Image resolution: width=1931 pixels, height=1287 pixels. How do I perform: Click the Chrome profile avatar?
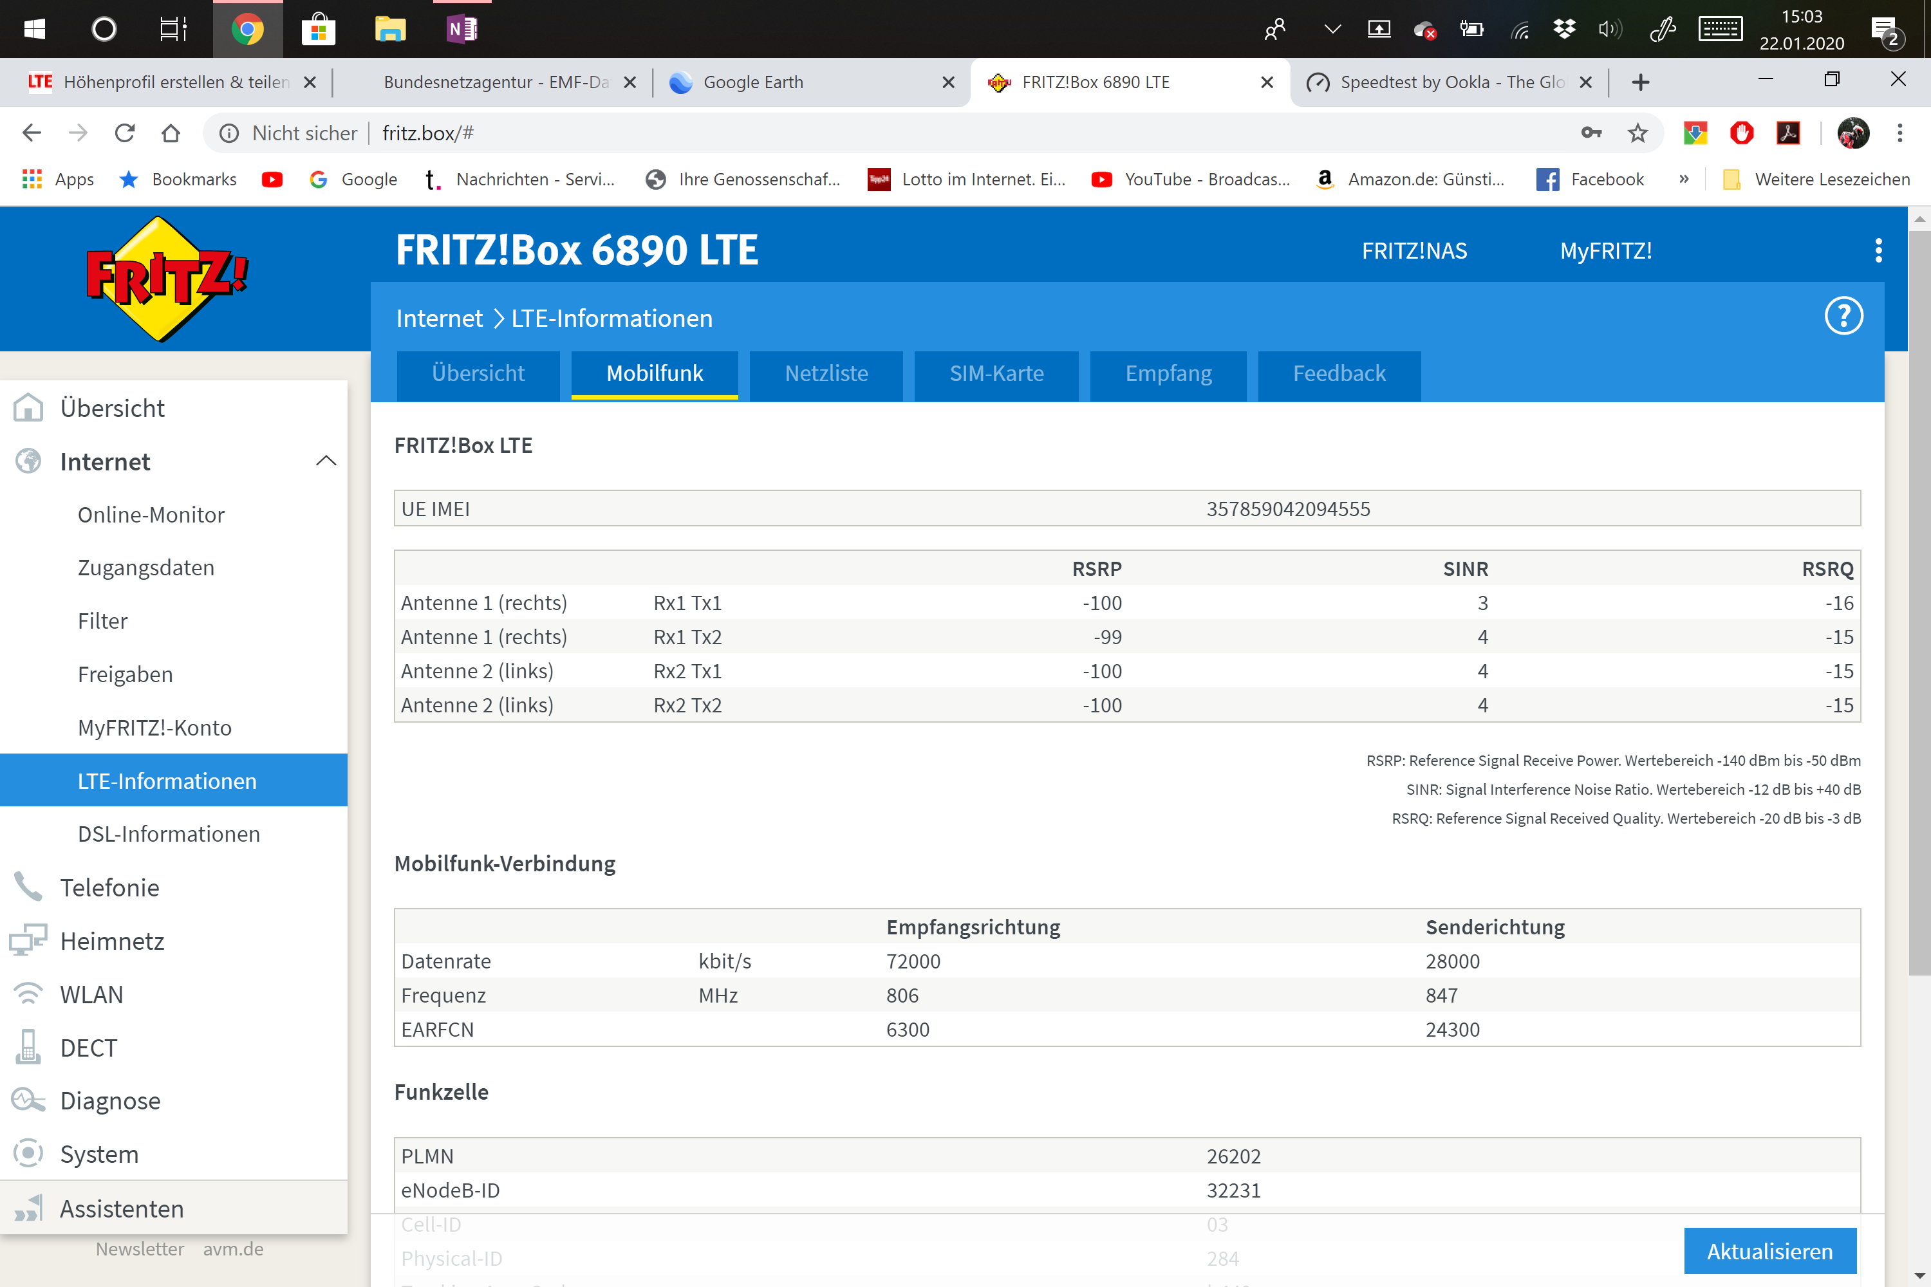point(1854,133)
